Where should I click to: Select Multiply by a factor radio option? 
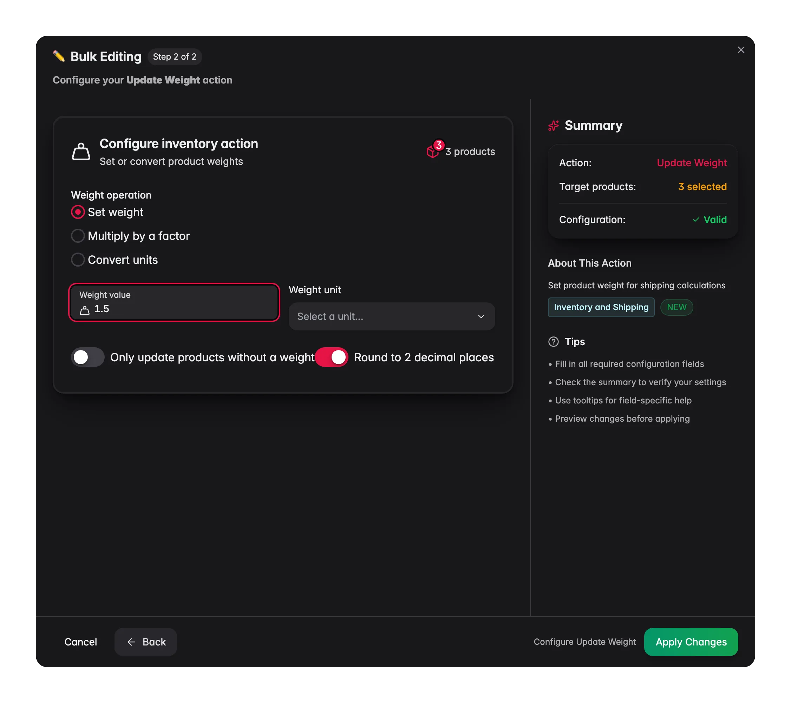(x=78, y=236)
